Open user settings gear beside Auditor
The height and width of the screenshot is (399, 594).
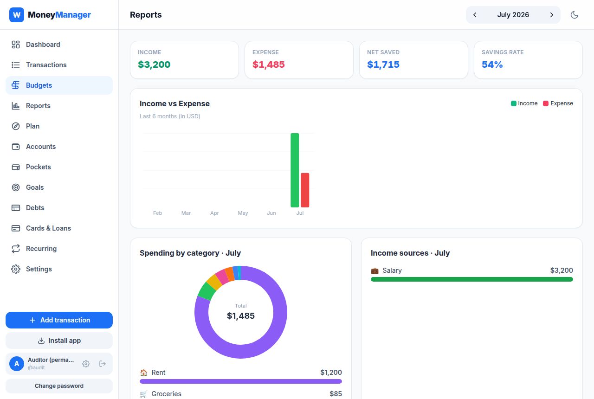tap(86, 364)
